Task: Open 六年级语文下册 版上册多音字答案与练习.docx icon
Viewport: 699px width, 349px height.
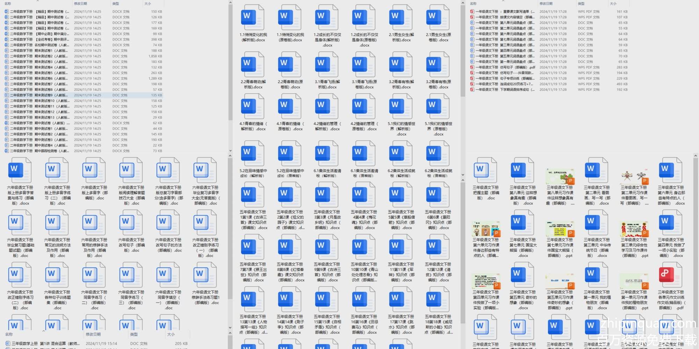Action: 20,171
